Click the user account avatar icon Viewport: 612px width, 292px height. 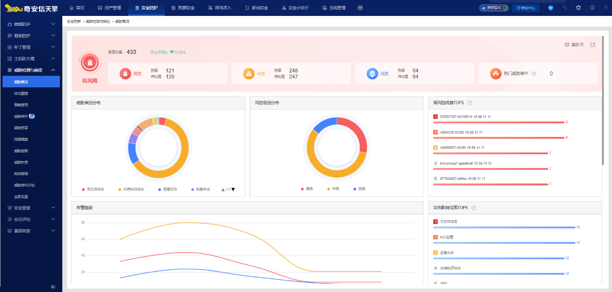coord(606,8)
